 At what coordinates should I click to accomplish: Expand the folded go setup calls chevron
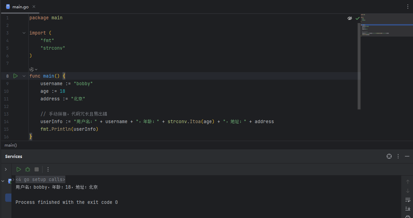tap(13, 180)
